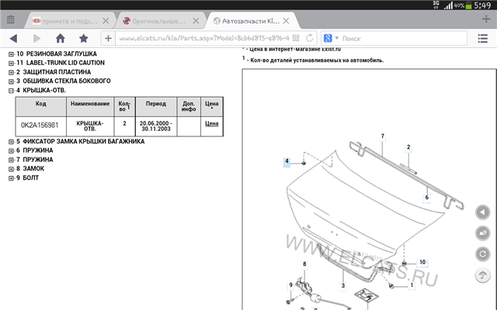Check the battery status icon
The image size is (497, 310).
[x=468, y=5]
